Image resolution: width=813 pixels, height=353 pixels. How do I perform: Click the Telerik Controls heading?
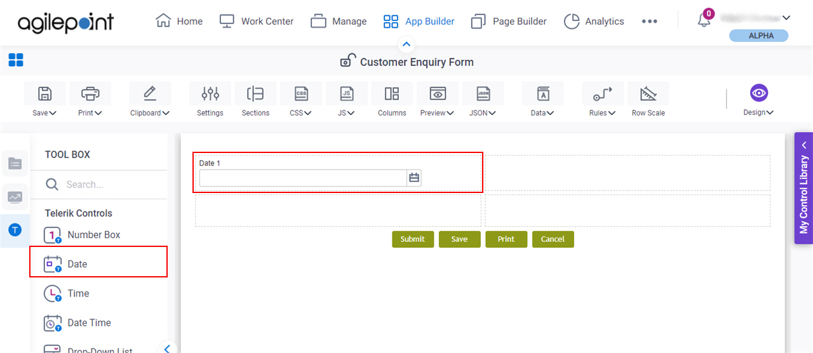79,213
